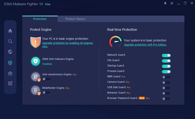This screenshot has height=119, width=195.
Task: Open notifications bell icon
Action: click(x=165, y=3)
